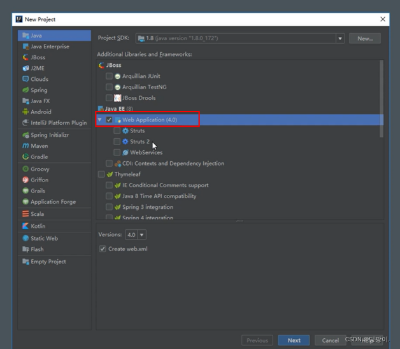Select Maven project type

pyautogui.click(x=55, y=146)
